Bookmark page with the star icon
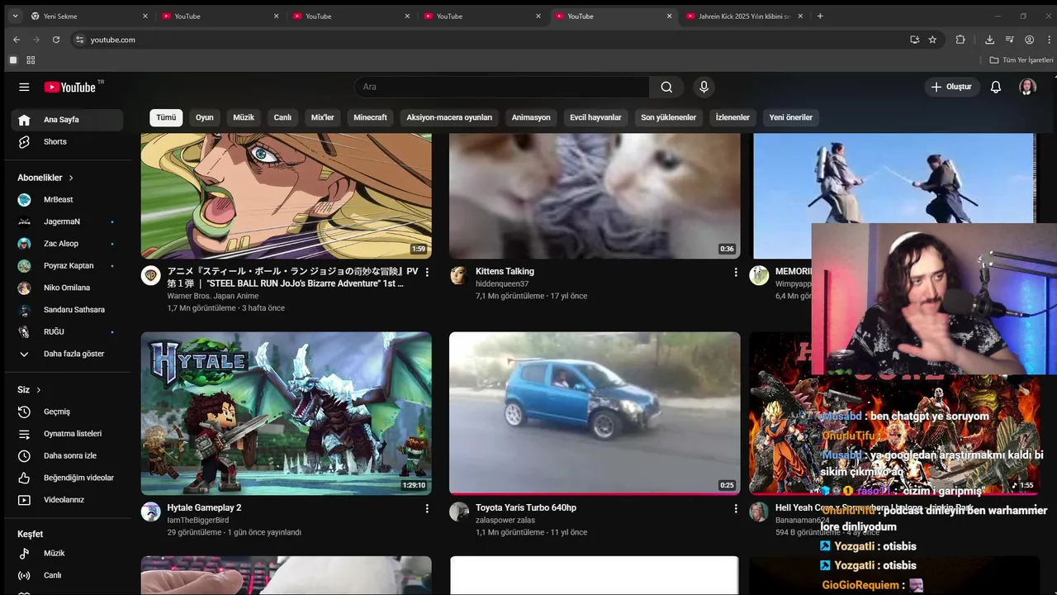Image resolution: width=1057 pixels, height=595 pixels. (932, 40)
